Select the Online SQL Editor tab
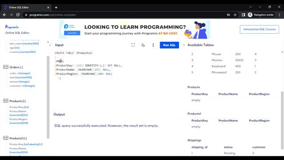This screenshot has width=284, height=160. point(27,8)
